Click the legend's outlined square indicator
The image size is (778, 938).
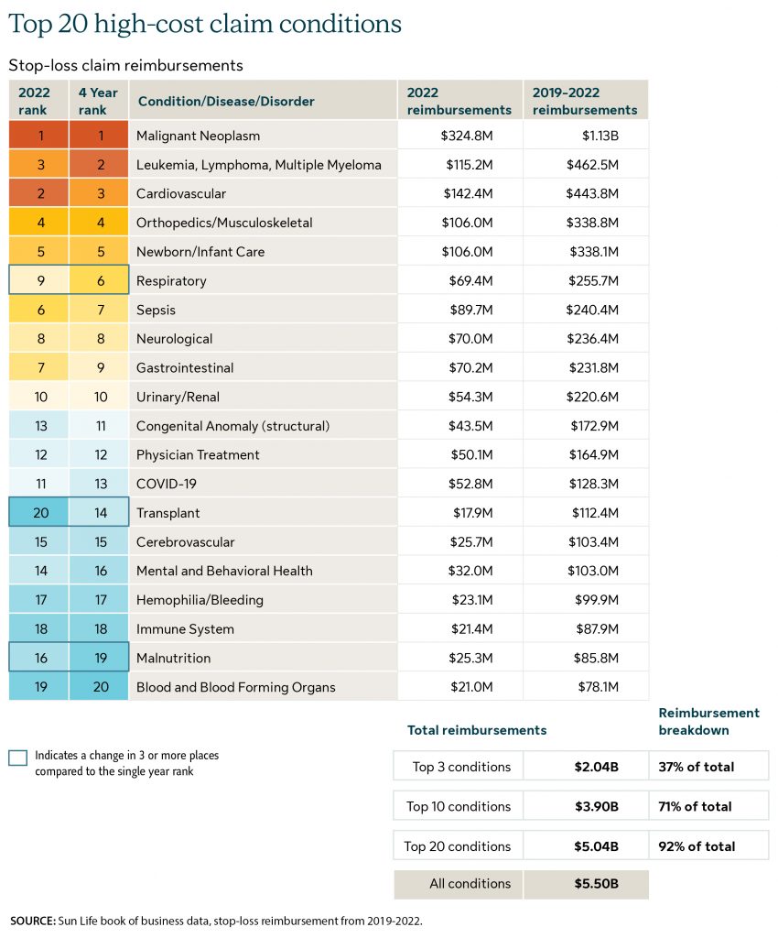click(x=17, y=758)
